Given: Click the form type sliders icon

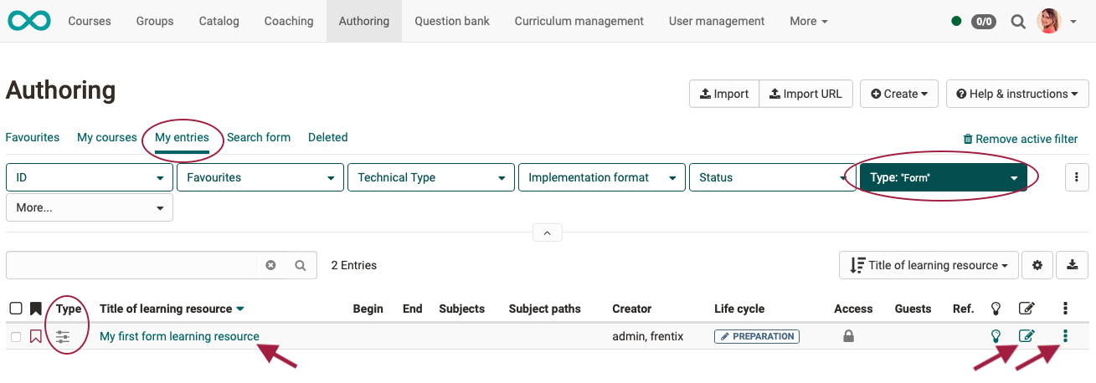Looking at the screenshot, I should tap(63, 337).
